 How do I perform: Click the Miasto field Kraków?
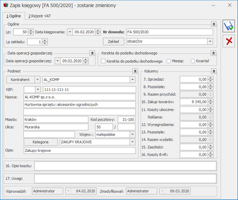pos(56,120)
